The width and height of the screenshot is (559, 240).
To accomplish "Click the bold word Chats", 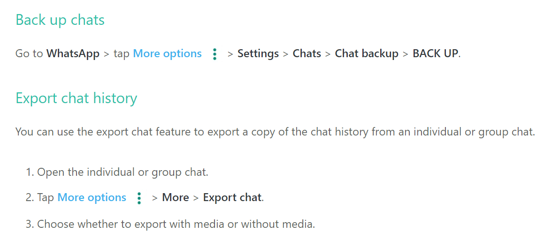I will [x=307, y=54].
